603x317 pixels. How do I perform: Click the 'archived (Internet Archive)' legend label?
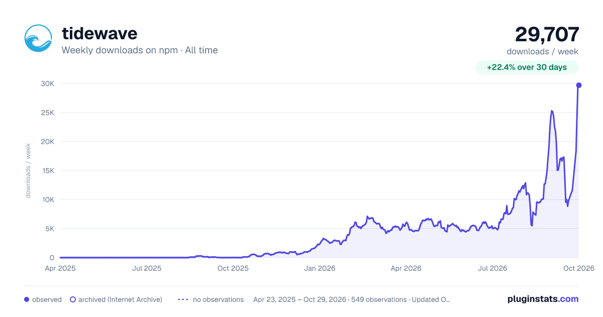(120, 299)
